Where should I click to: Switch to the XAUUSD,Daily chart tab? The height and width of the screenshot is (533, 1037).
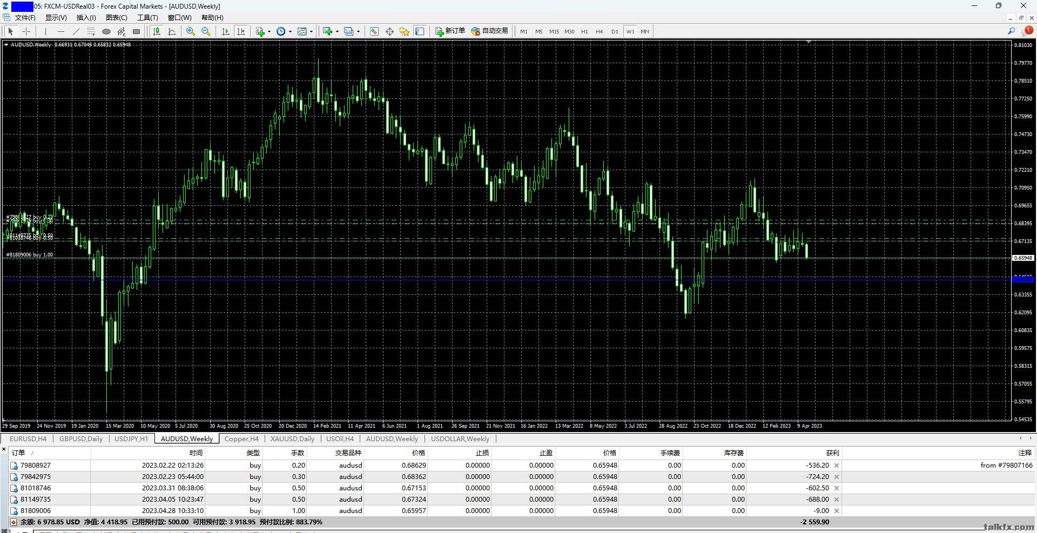[x=292, y=438]
